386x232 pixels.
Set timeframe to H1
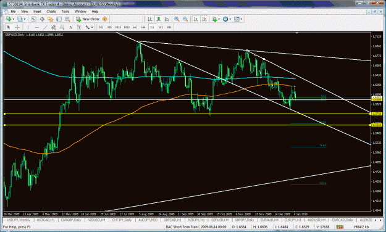(135, 27)
